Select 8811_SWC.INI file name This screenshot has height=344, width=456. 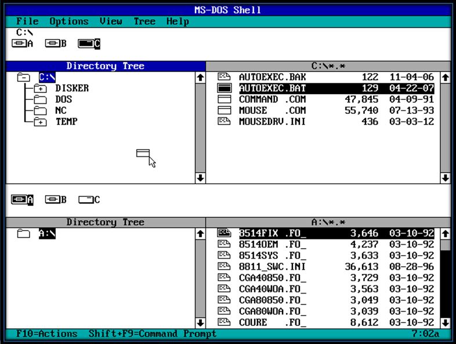click(273, 267)
